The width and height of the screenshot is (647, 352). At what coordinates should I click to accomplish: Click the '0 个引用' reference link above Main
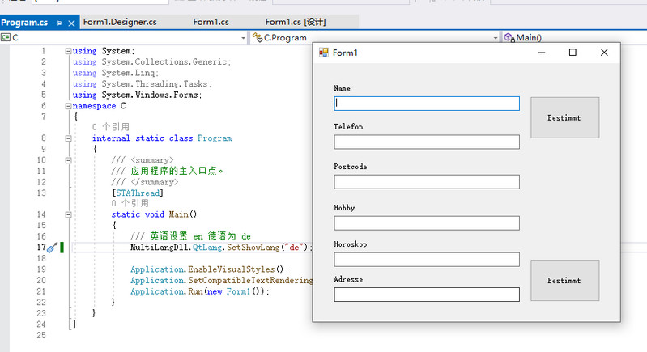pyautogui.click(x=130, y=203)
